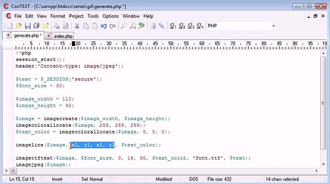Click the $font_size = 30 line
This screenshot has height=184, width=330.
[40, 86]
